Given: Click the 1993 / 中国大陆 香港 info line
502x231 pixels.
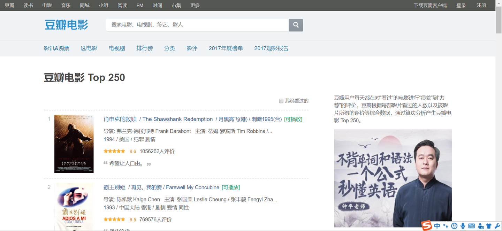Looking at the screenshot, I should tap(146, 208).
